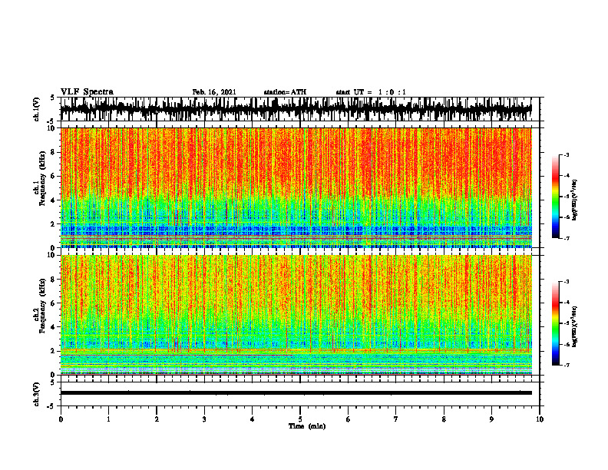
Task: Click the "station=ATH" header label
Action: click(x=285, y=92)
